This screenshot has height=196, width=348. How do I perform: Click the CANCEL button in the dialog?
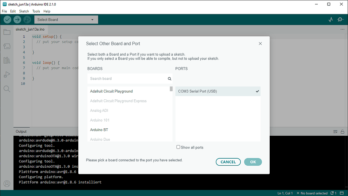228,162
